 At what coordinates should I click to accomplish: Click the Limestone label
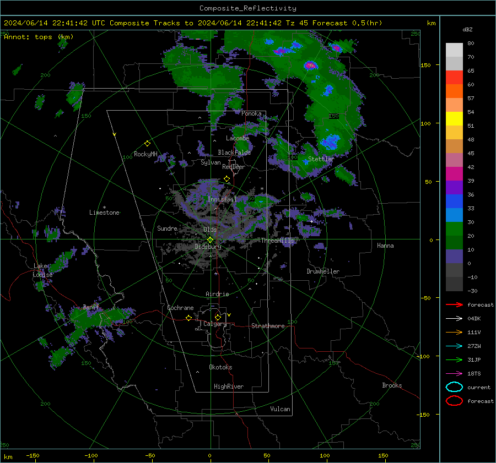104,213
